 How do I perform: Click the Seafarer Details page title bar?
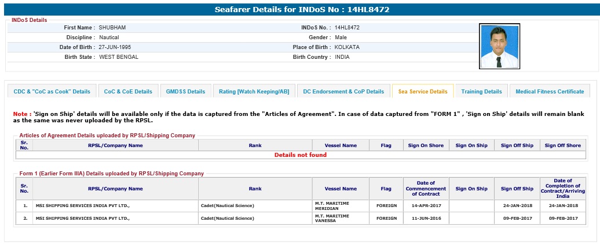[300, 10]
